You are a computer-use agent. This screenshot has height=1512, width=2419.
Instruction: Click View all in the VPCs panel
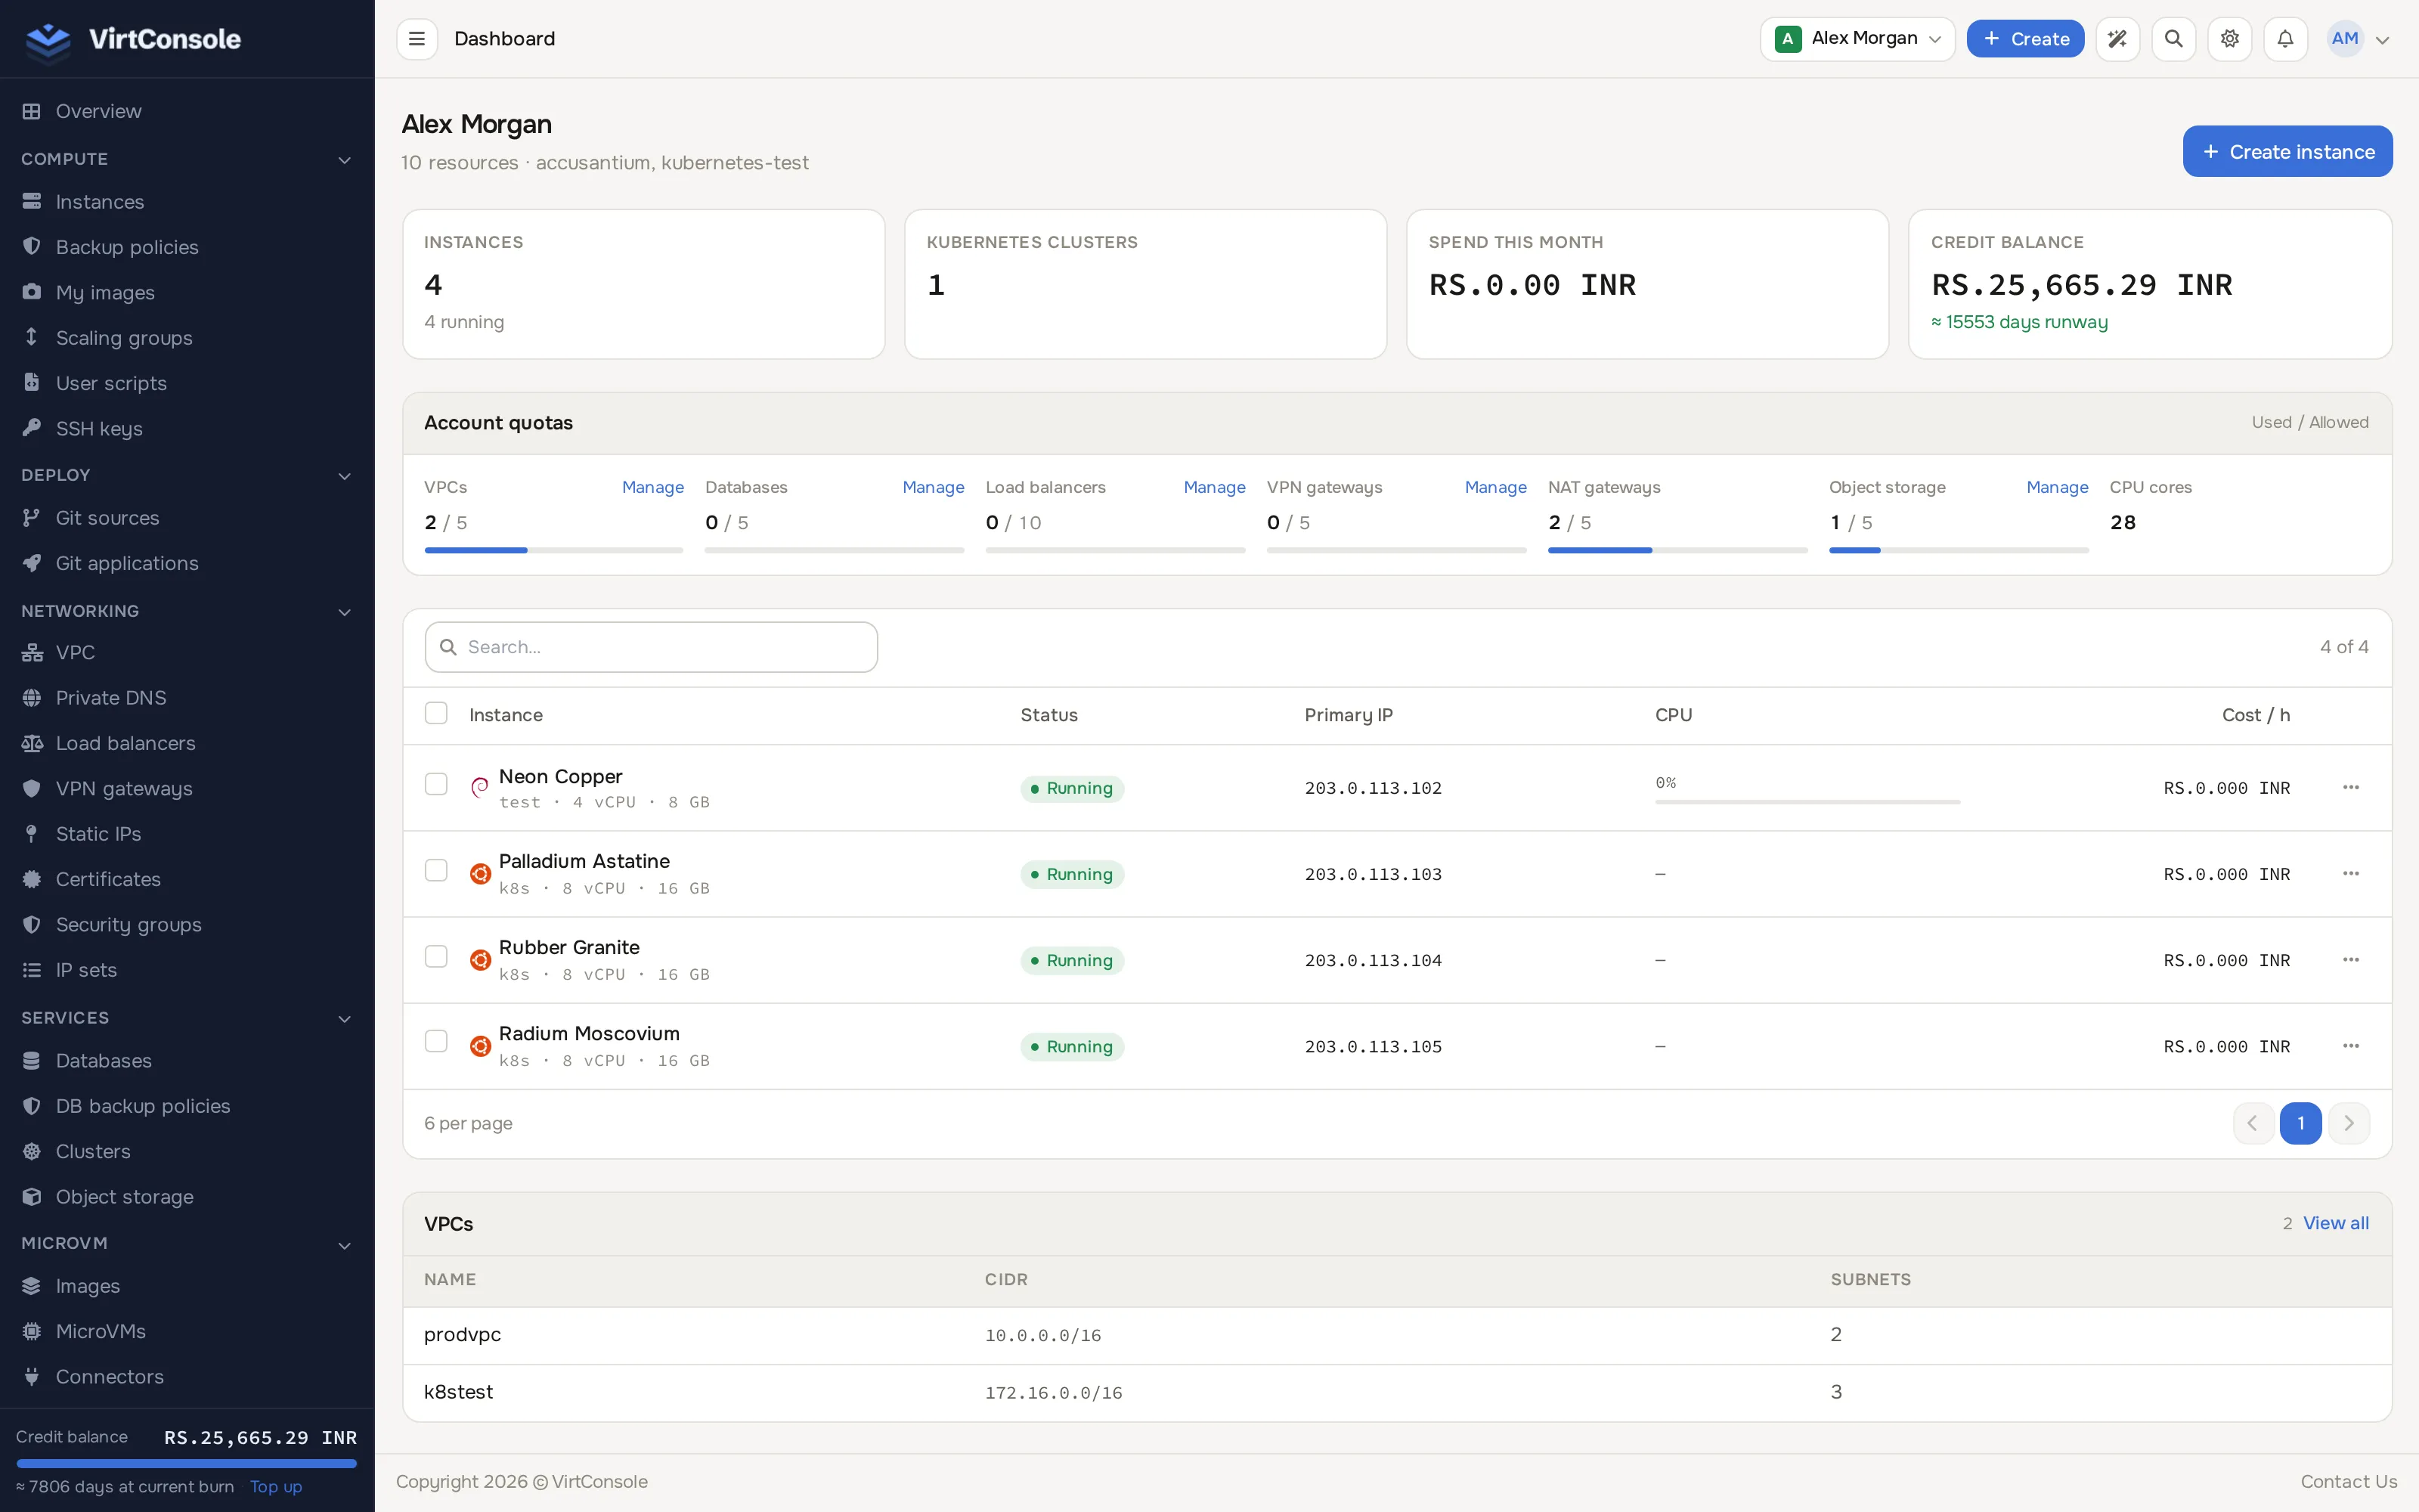pos(2335,1223)
